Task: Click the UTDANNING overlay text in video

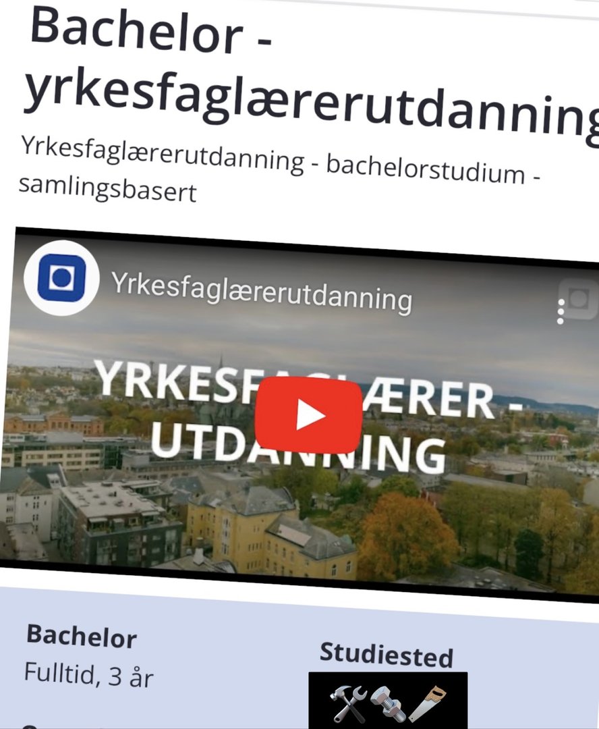Action: tap(297, 449)
